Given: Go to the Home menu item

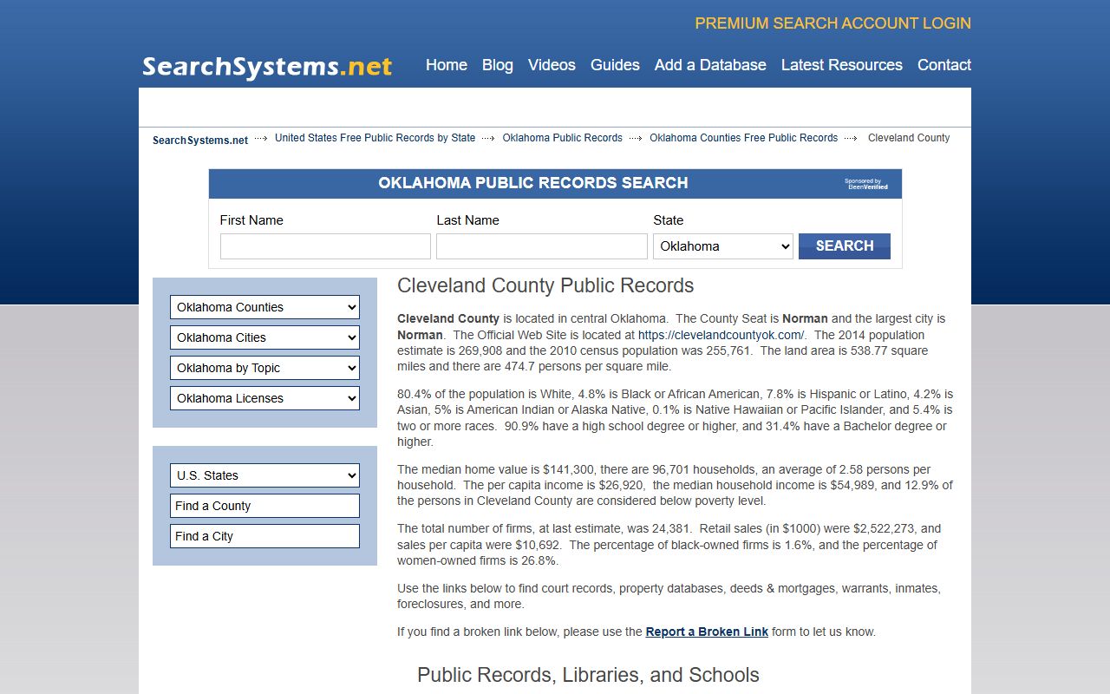Looking at the screenshot, I should pos(447,65).
